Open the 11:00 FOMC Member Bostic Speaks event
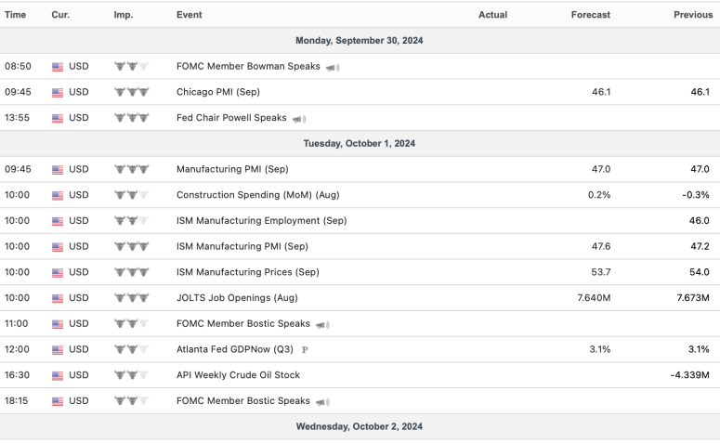 click(242, 323)
